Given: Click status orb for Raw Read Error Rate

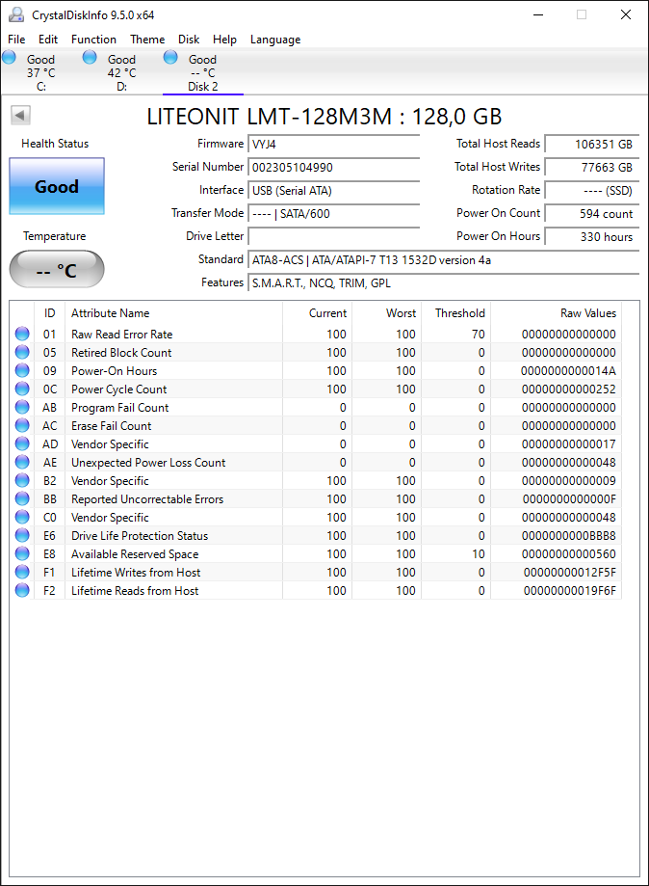Looking at the screenshot, I should (22, 334).
